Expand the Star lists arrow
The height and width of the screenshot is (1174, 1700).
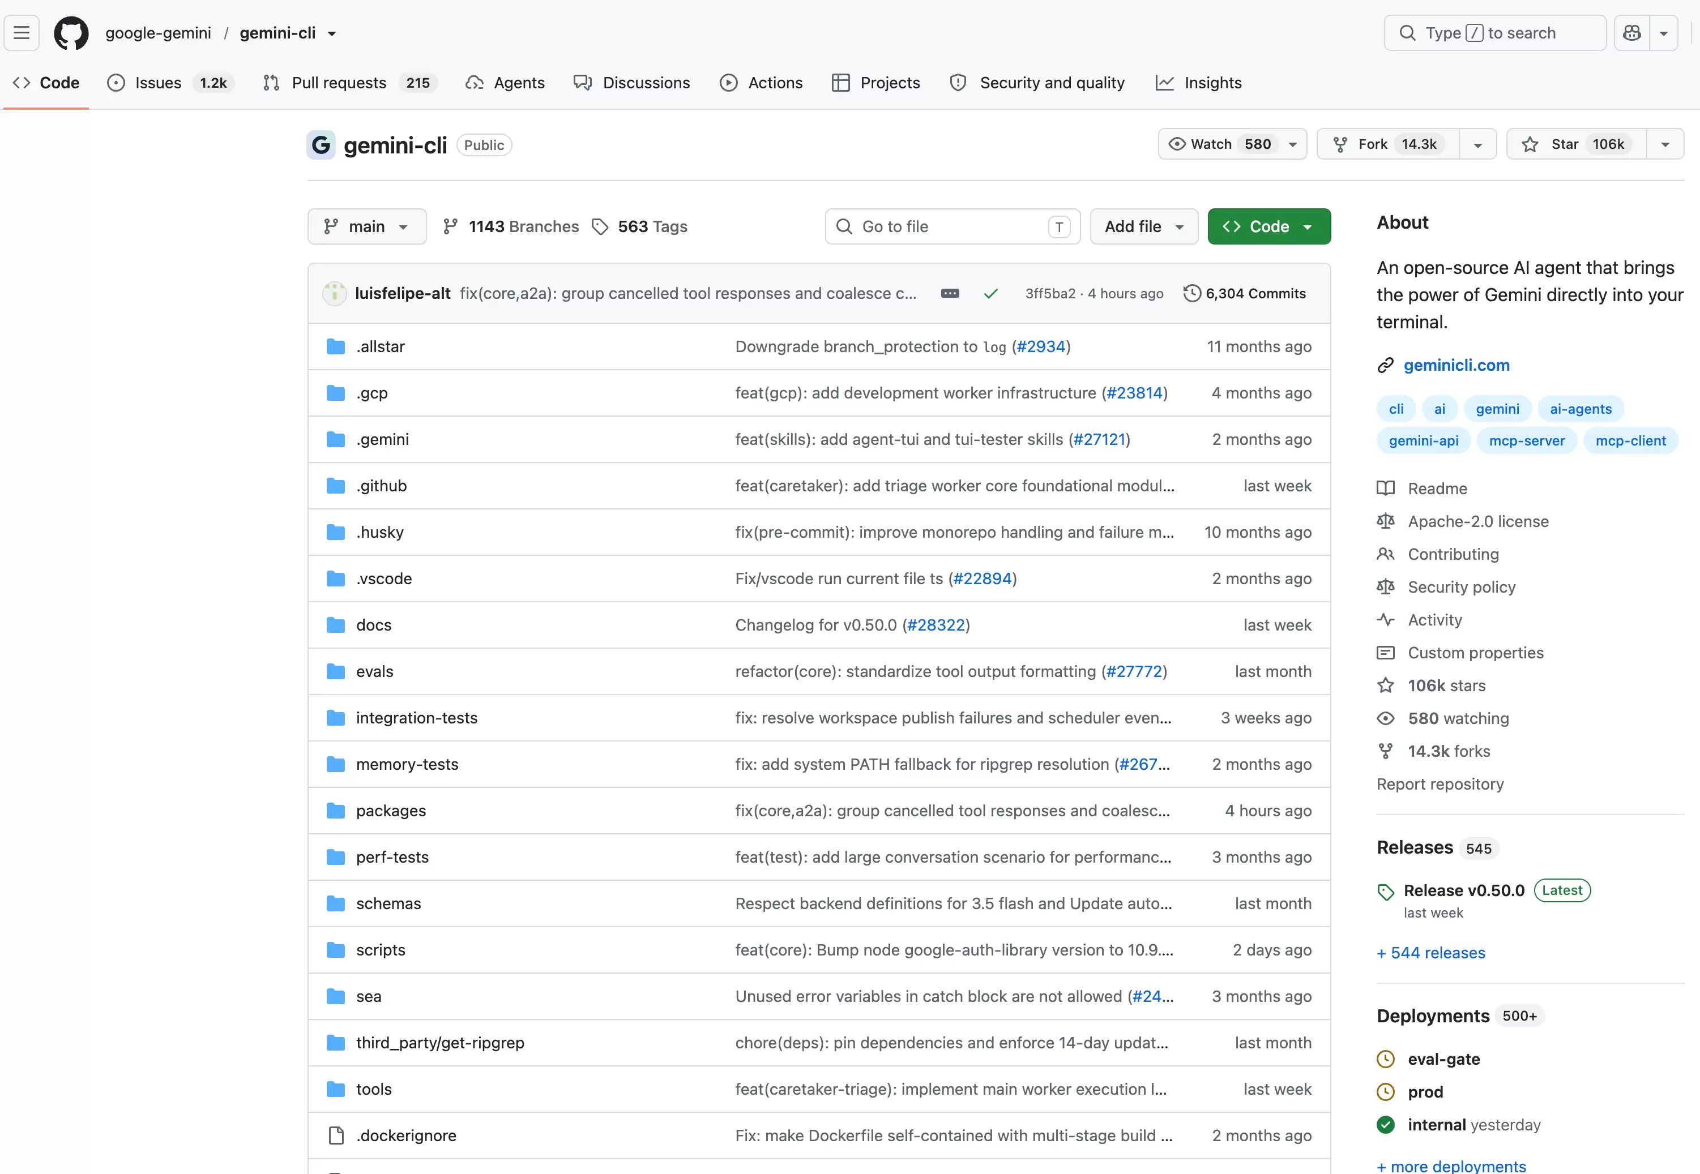coord(1665,144)
